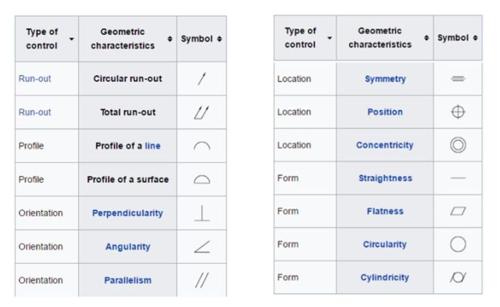Click the profile of a surface symbol
The height and width of the screenshot is (307, 500).
coord(202,180)
